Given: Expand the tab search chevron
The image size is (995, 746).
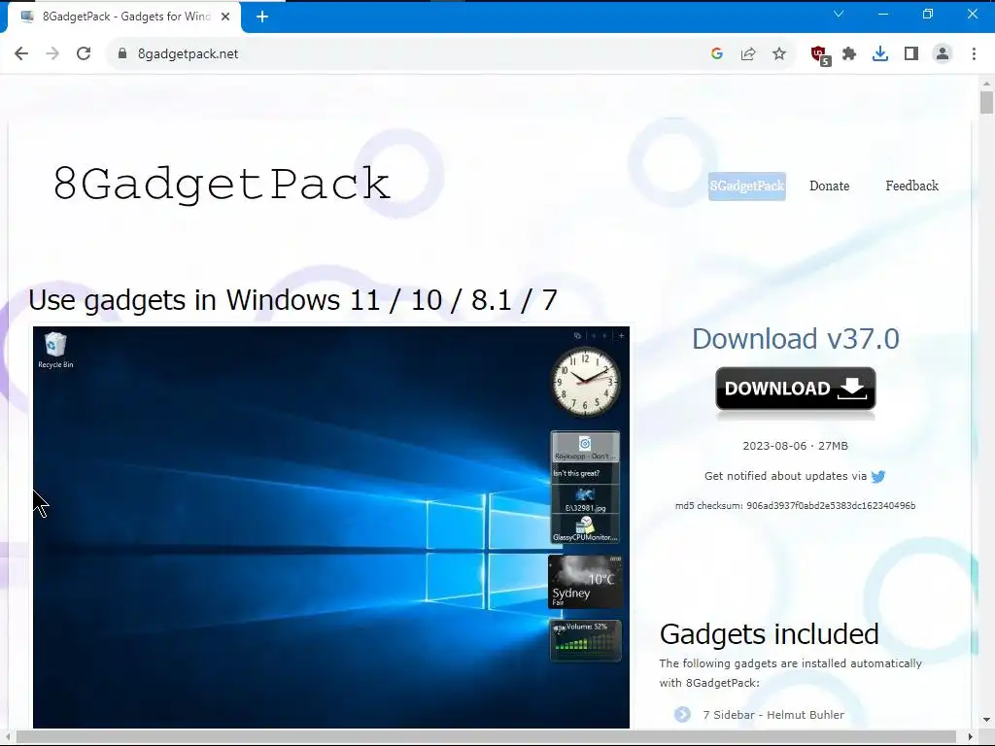Looking at the screenshot, I should tap(839, 14).
